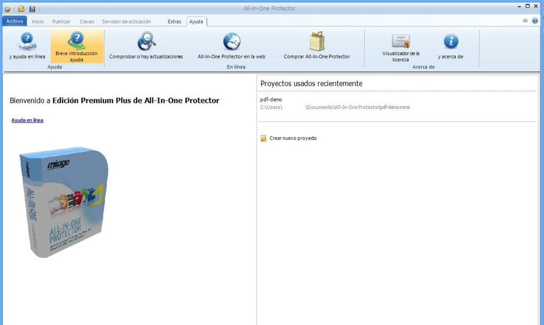
Task: Click the All-In-One Protector box image
Action: 63,202
